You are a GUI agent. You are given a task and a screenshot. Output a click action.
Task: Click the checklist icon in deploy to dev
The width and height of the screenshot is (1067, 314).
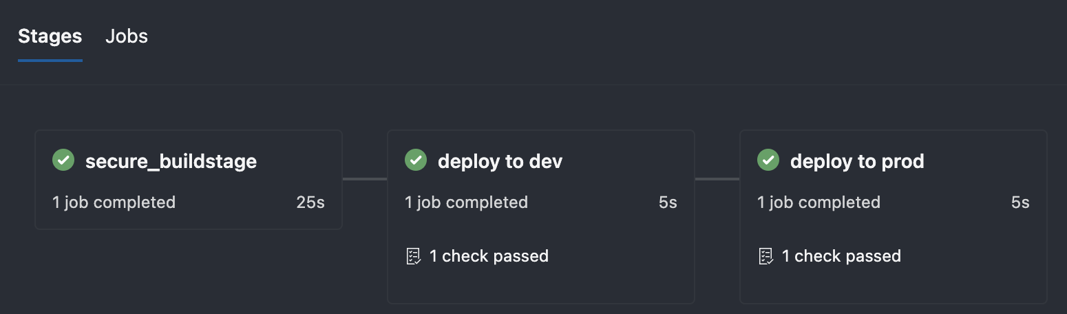click(413, 257)
